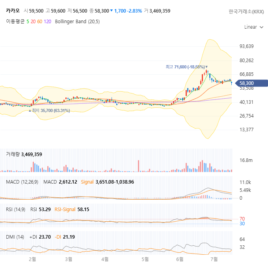Click the RSI 30 oversold level label
The image size is (268, 274).
(x=242, y=224)
